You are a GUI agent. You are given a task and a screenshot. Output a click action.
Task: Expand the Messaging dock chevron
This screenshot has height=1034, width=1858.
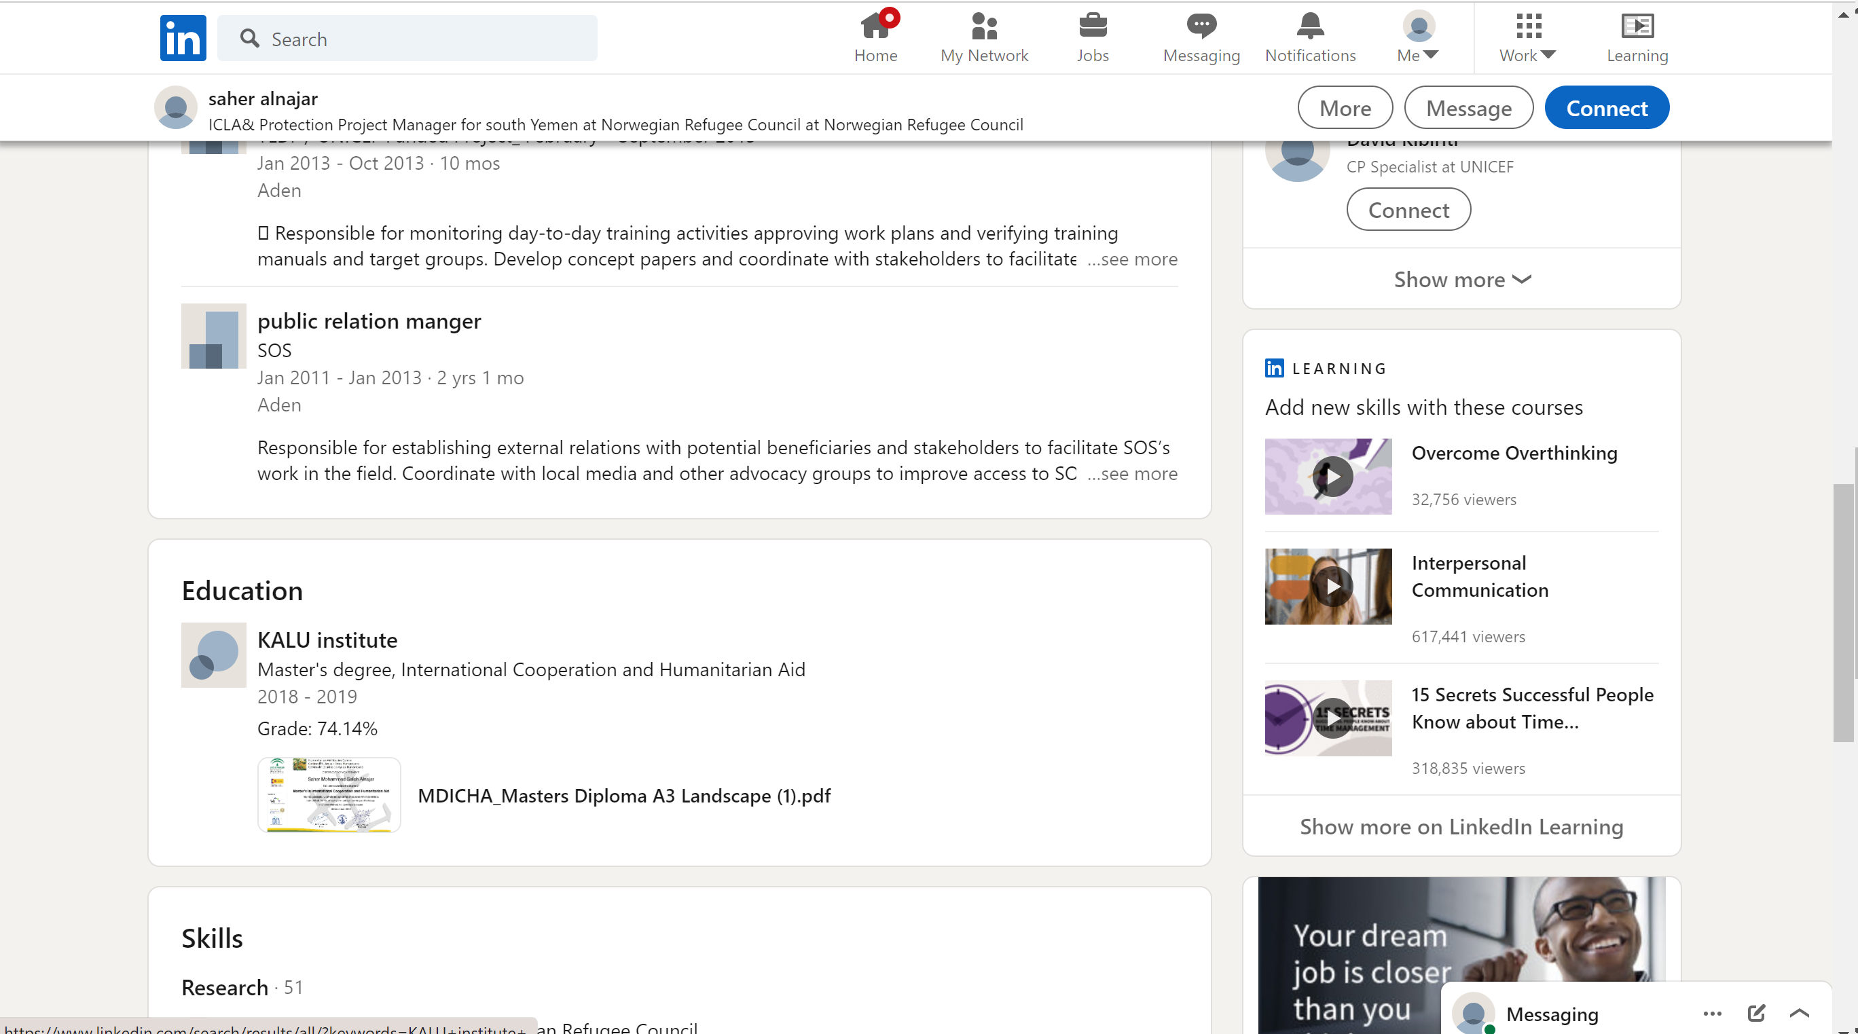pos(1799,1013)
